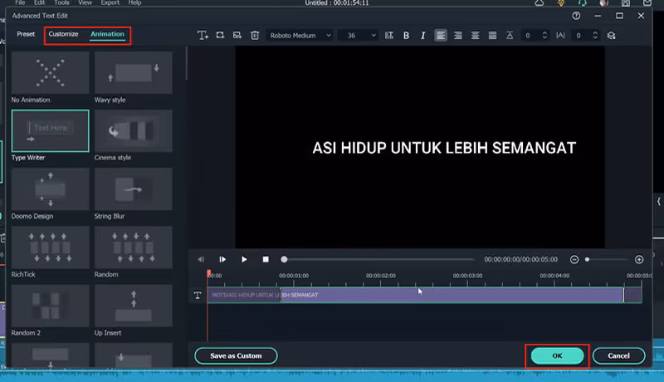Select the No Animation preset
Viewport: 664px width, 382px height.
coord(50,73)
